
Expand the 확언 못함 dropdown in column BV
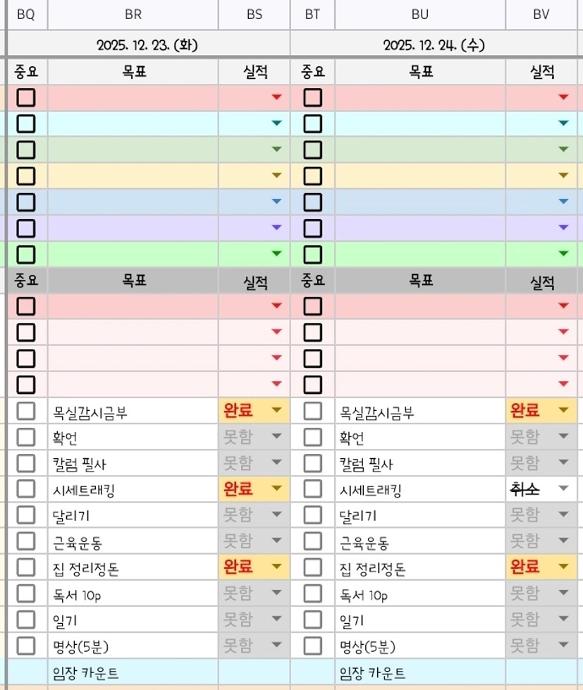(x=563, y=437)
